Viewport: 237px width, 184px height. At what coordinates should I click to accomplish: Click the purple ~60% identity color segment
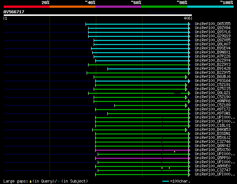coord(118,7)
